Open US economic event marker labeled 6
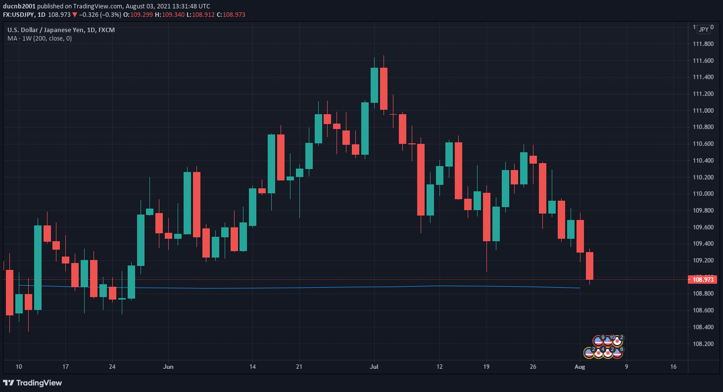 [617, 353]
